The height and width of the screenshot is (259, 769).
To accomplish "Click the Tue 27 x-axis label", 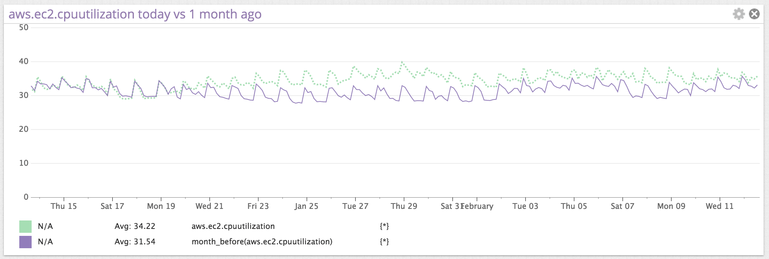I will click(355, 206).
